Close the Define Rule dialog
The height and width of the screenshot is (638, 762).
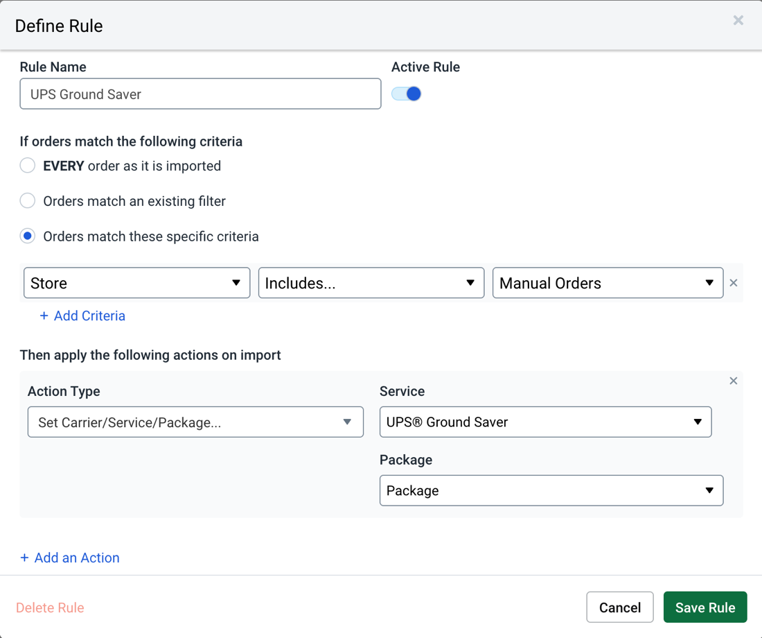pos(738,20)
